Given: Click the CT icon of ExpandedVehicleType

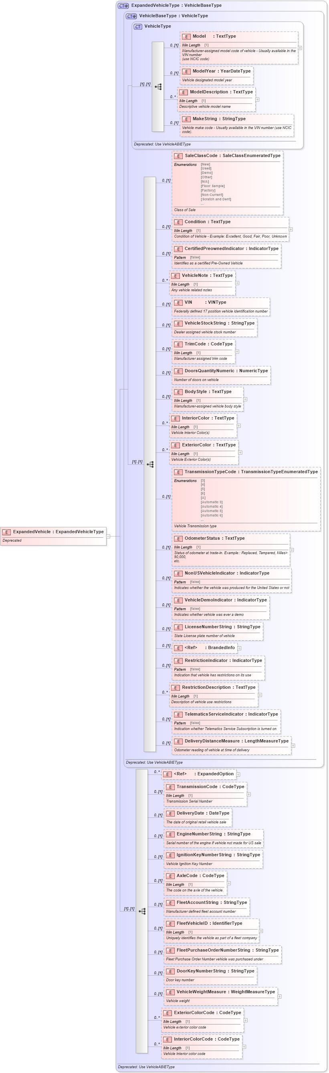Looking at the screenshot, I should pyautogui.click(x=124, y=6).
